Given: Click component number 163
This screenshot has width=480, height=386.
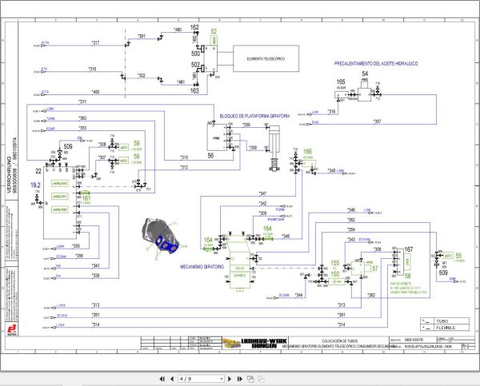Looking at the screenshot, I should coord(194,90).
